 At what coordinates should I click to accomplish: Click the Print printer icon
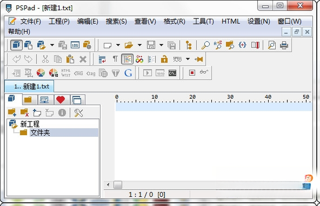point(284,45)
